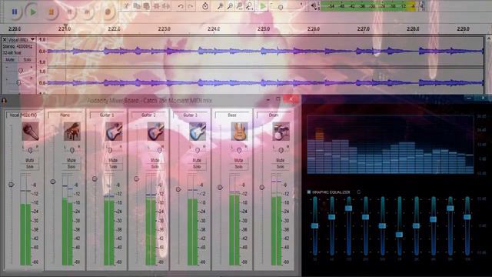The width and height of the screenshot is (492, 277).
Task: Click the Guitar 3 channel volume fader knob
Action: pos(178,189)
